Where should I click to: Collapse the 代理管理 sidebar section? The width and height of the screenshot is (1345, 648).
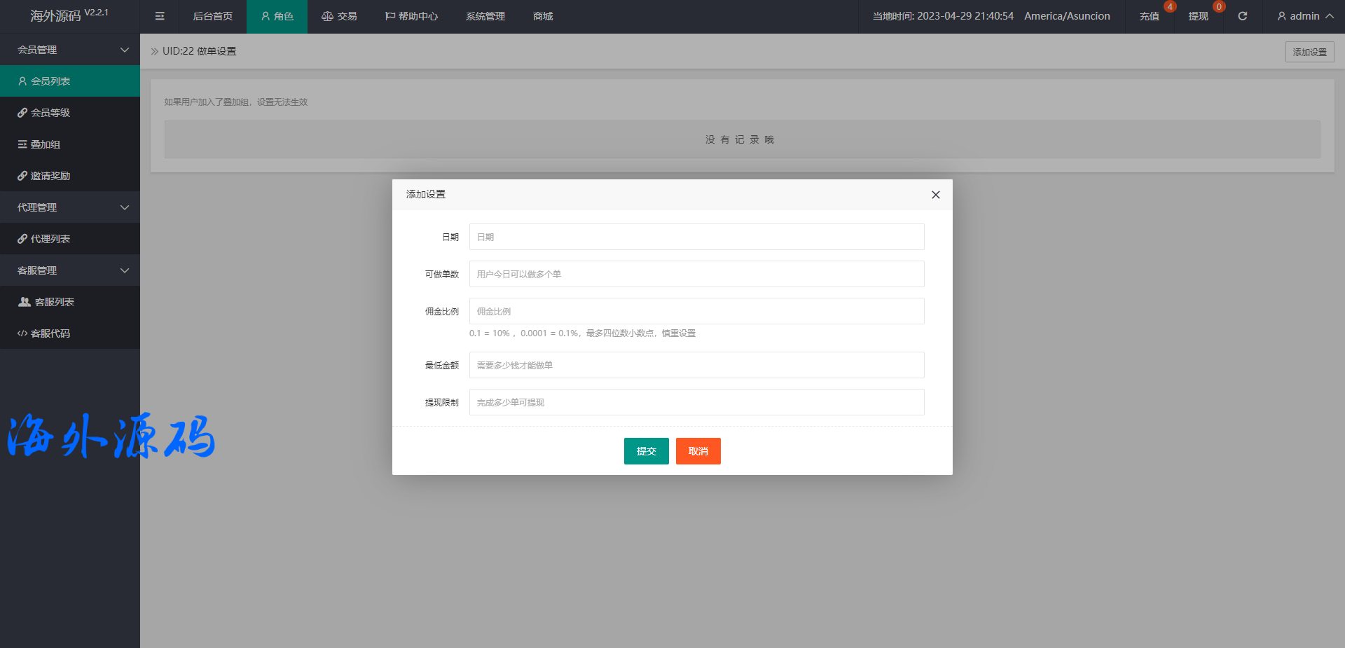(70, 207)
